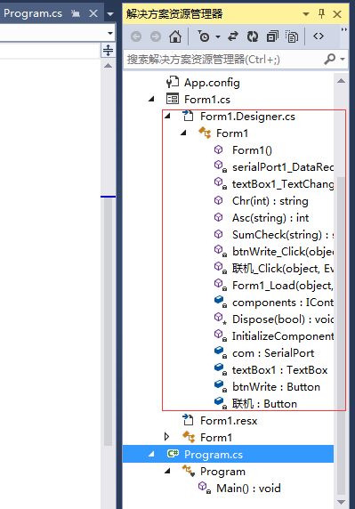
Task: Click the Collapse All icon
Action: pos(272,36)
